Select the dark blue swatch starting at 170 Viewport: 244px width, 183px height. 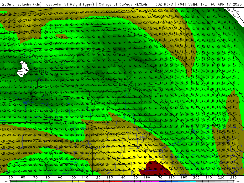coord(162,181)
